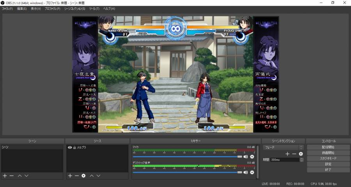Add a new scene with the plus icon
Screen dimensions: 351x187
(5, 176)
